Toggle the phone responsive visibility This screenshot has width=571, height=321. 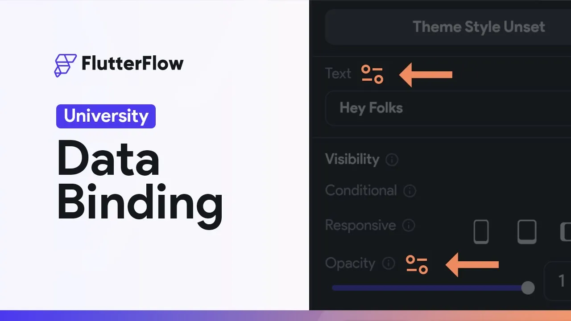click(x=481, y=232)
